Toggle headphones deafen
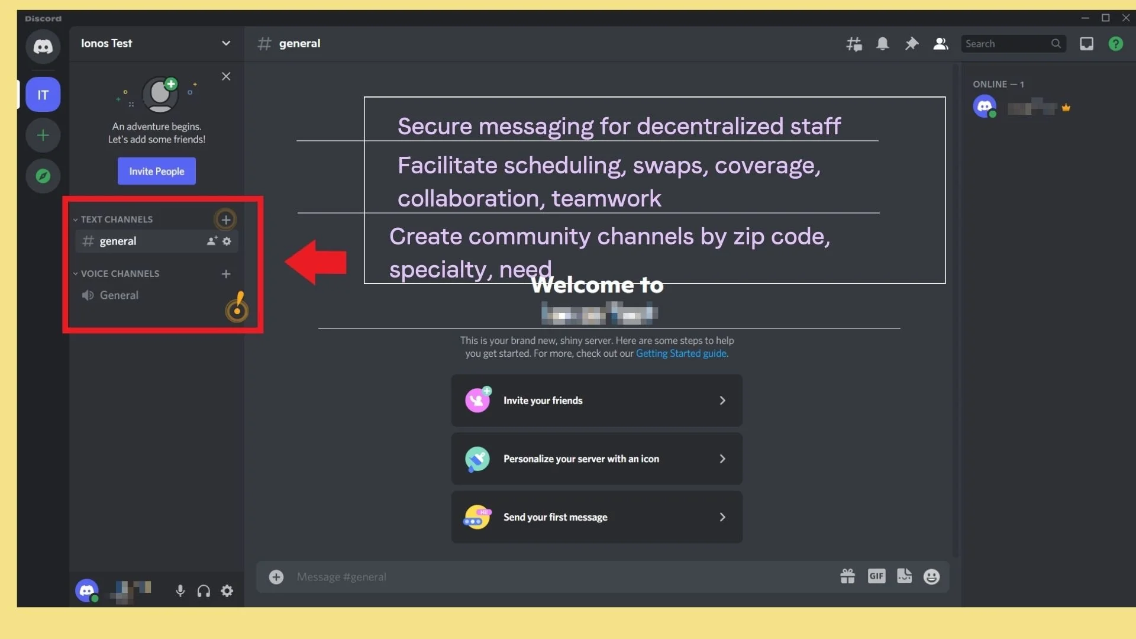 pyautogui.click(x=204, y=590)
